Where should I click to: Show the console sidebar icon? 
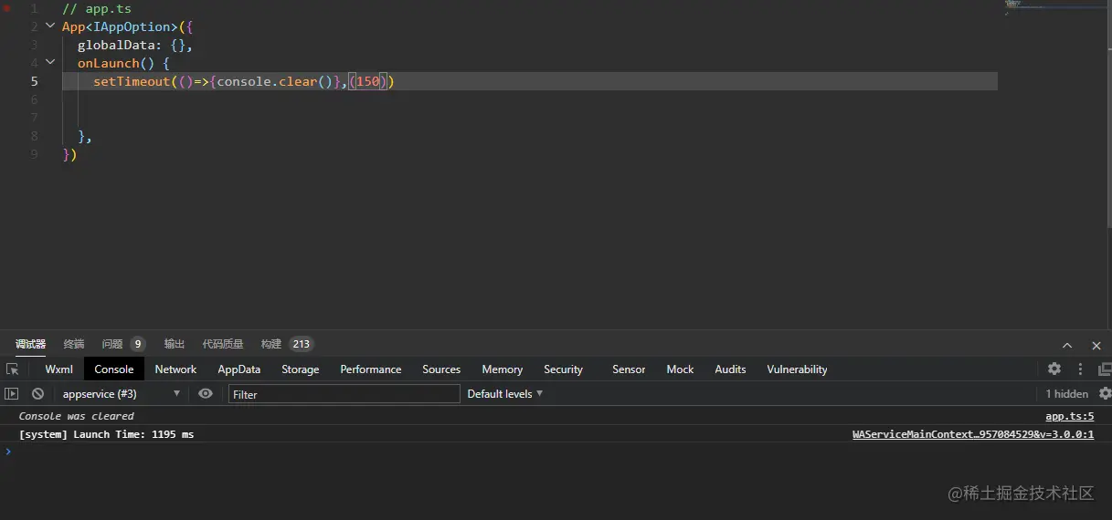pos(12,394)
